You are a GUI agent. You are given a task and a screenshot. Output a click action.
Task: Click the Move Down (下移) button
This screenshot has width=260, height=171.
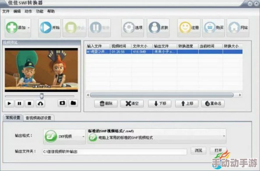[160, 104]
